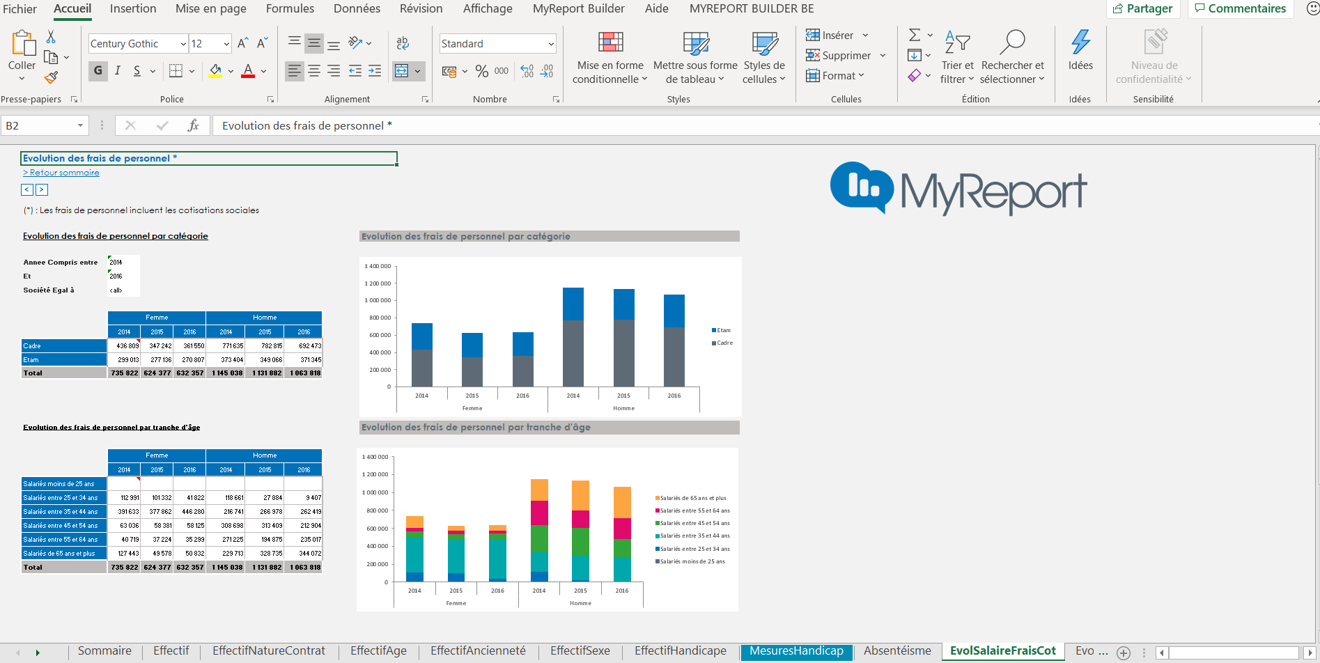Click the Clear eraser icon
1320x663 pixels.
915,75
